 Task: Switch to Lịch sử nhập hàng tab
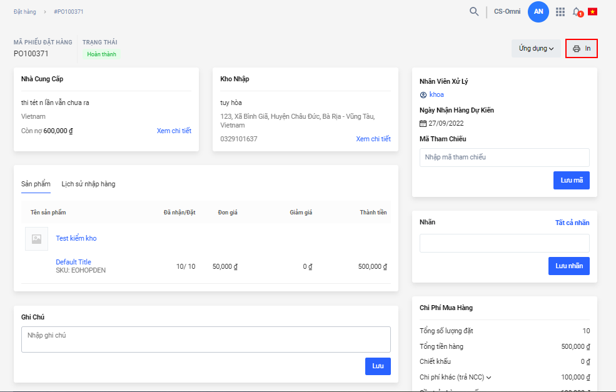point(88,184)
